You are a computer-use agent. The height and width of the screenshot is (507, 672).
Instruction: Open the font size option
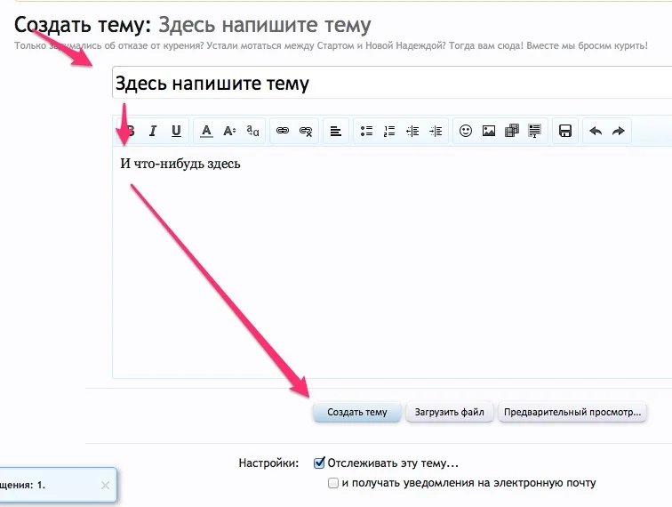click(x=229, y=131)
